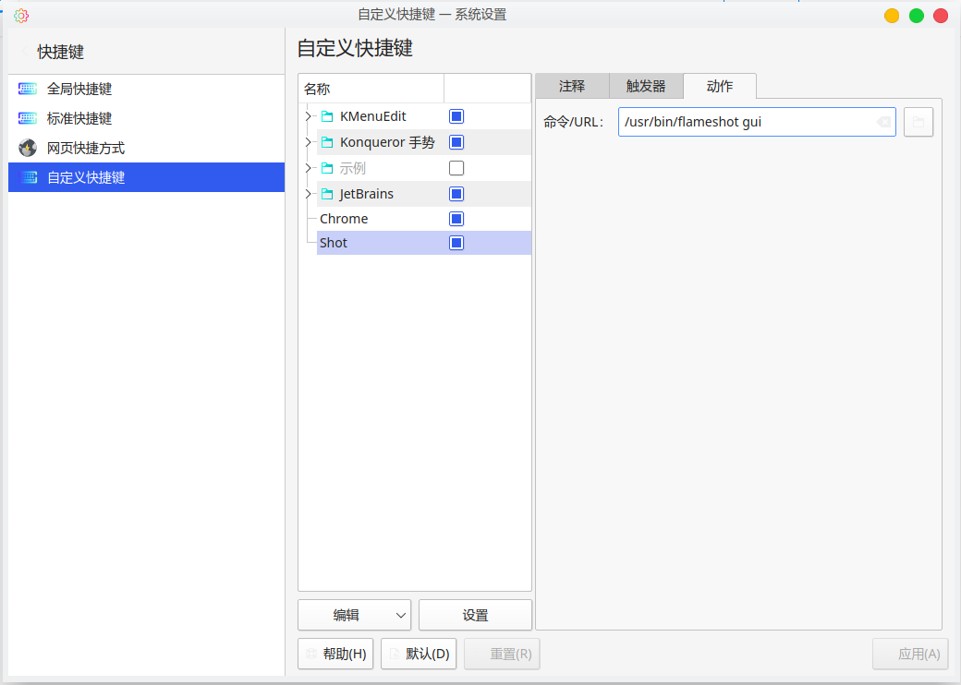Uncheck the Chrome shortcut checkbox
The width and height of the screenshot is (961, 685).
[x=456, y=219]
